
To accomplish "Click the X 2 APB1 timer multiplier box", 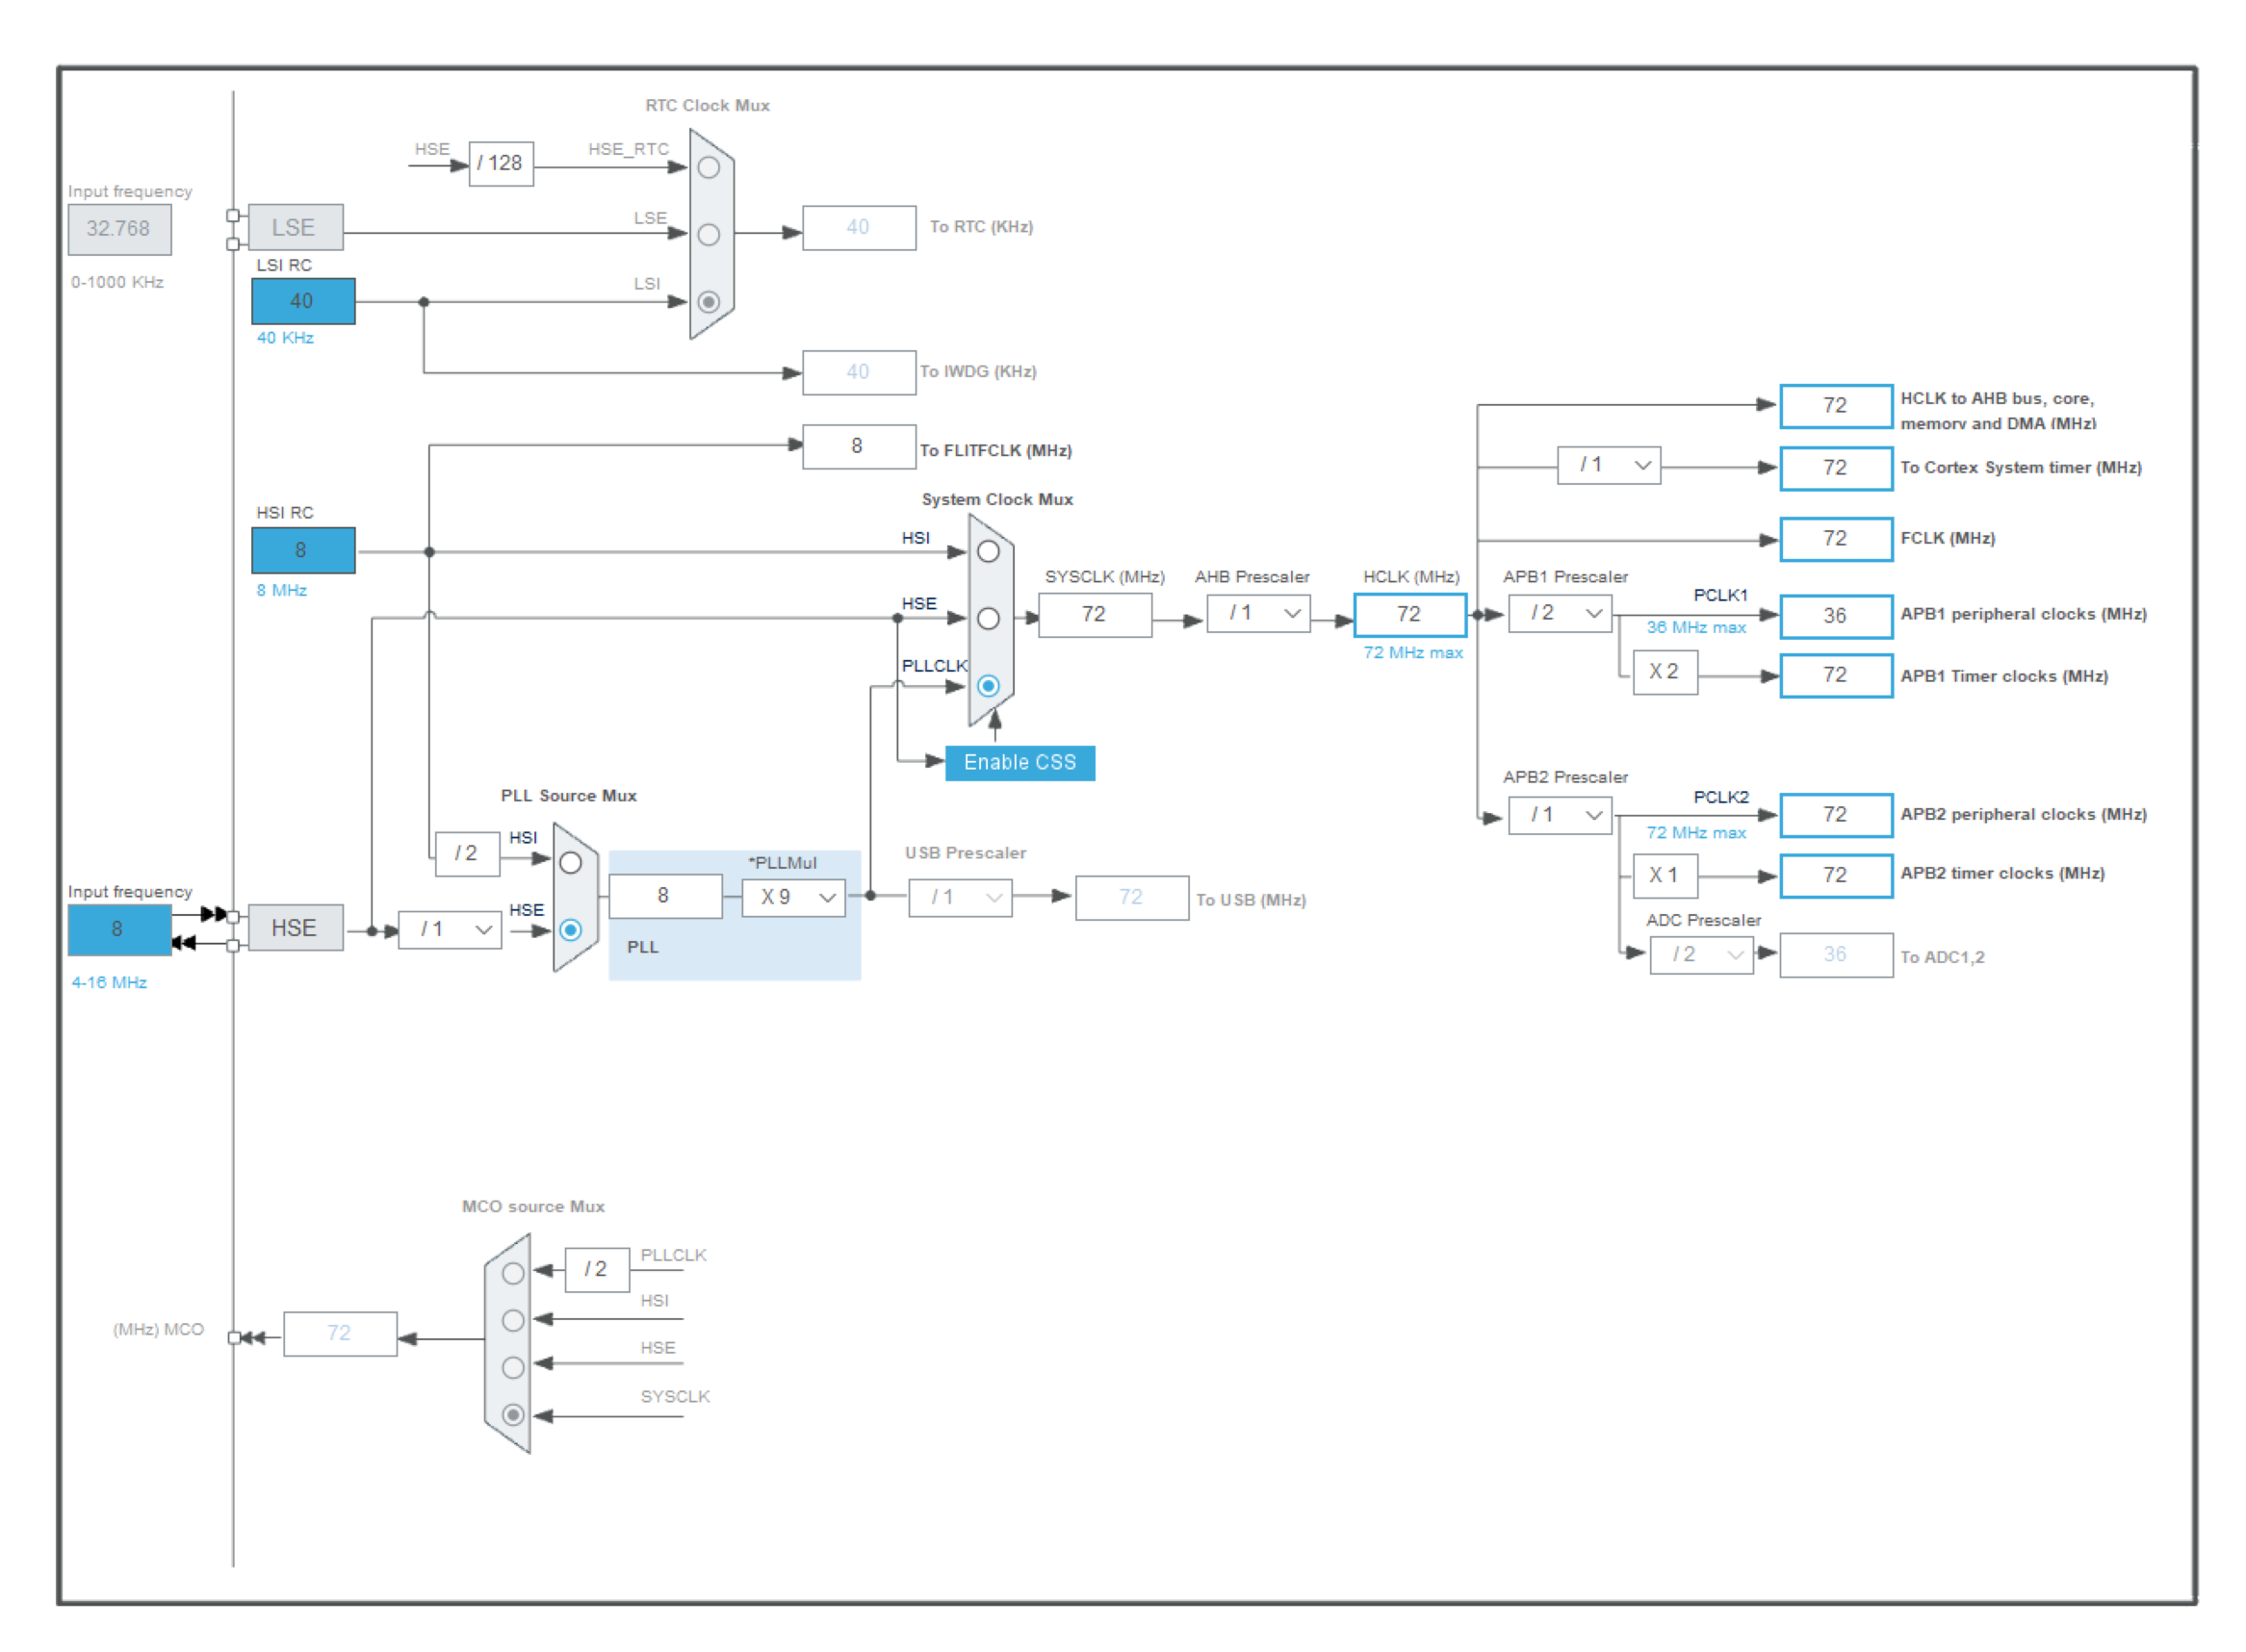I will (x=1665, y=672).
